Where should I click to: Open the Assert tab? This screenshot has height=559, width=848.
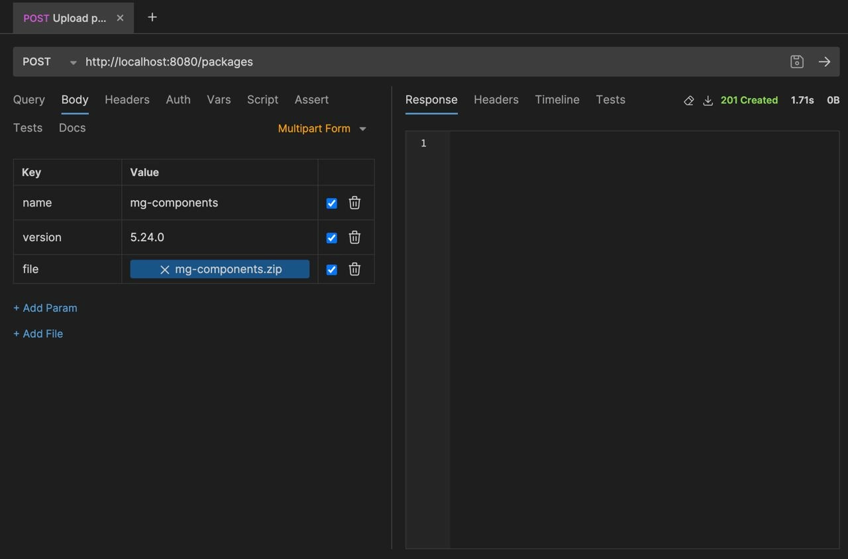click(x=311, y=99)
